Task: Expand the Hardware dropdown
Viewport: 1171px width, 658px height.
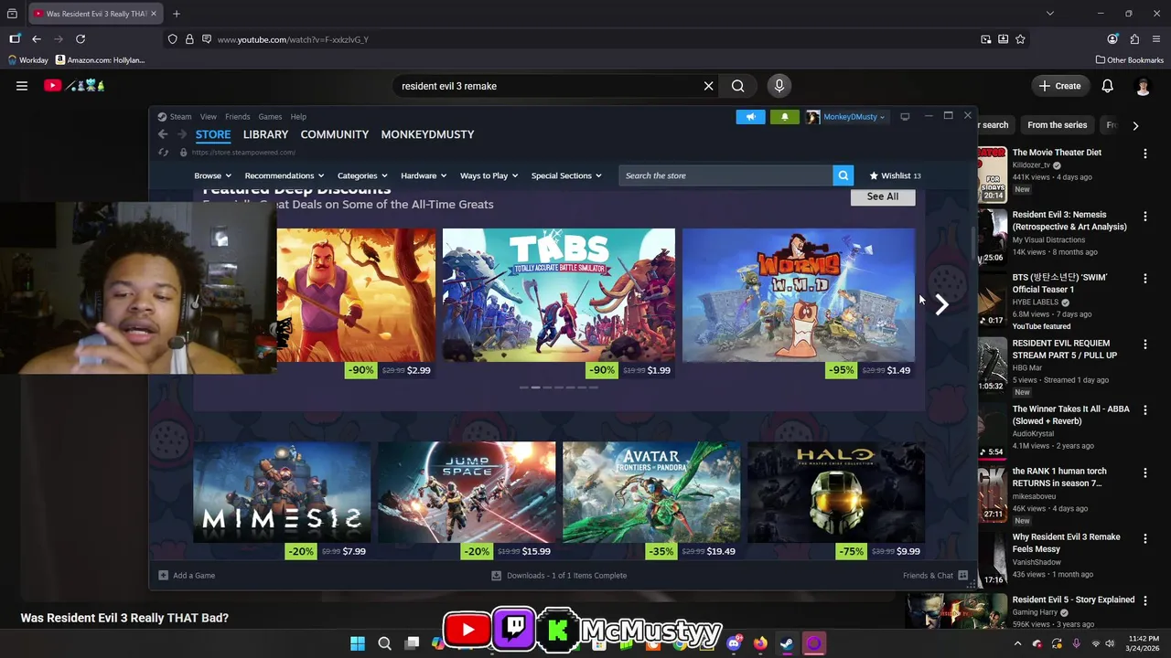Action: pyautogui.click(x=424, y=175)
